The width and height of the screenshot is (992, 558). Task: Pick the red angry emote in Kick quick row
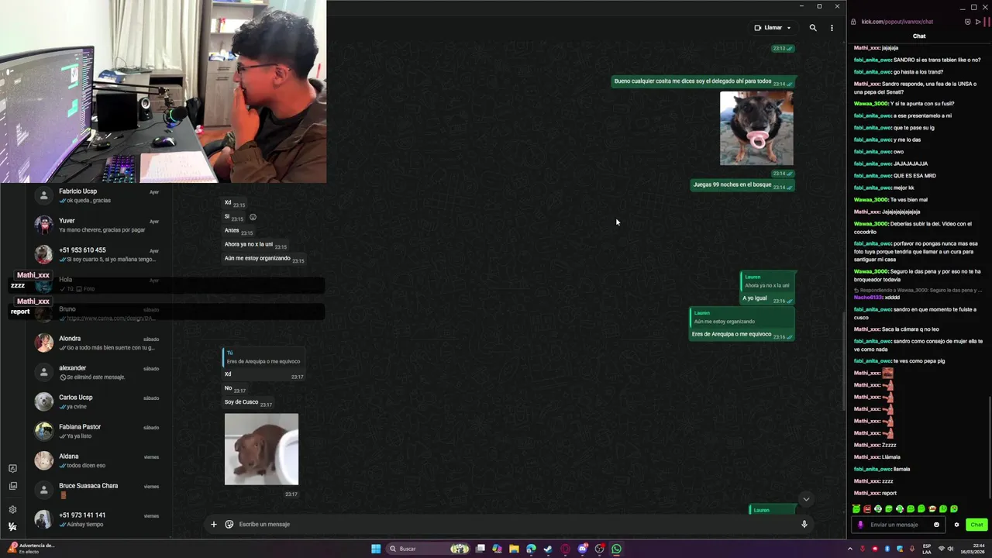coord(867,509)
